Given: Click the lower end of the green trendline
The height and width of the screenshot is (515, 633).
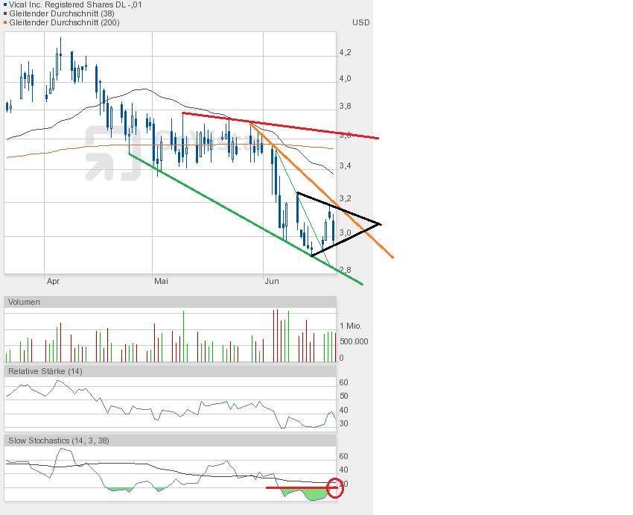Looking at the screenshot, I should (x=361, y=283).
